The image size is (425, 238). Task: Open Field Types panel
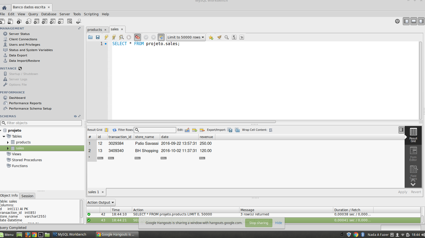(x=413, y=173)
